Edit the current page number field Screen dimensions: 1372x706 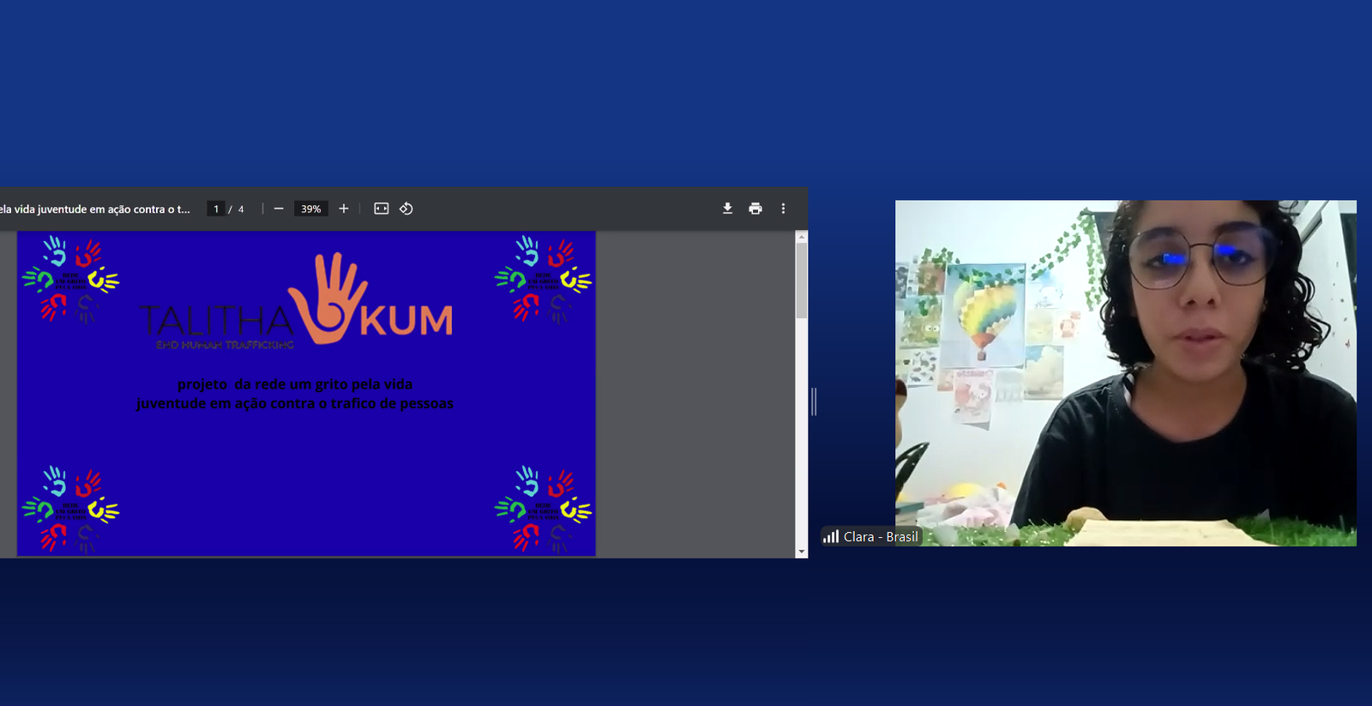click(216, 208)
